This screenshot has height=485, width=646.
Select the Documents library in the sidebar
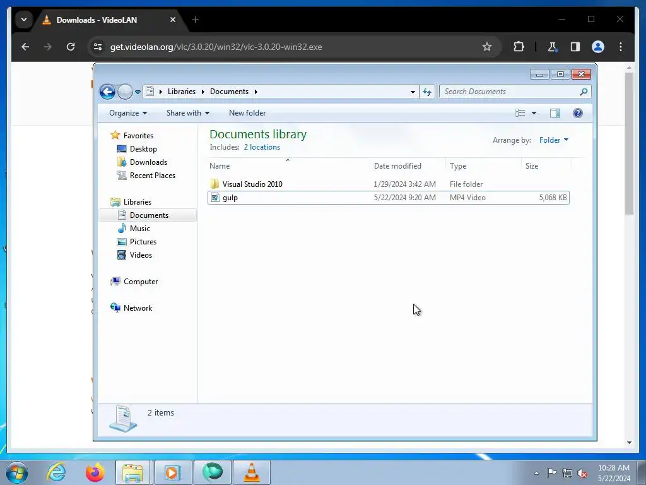coord(149,215)
